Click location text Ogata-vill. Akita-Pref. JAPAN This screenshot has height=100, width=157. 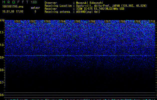point(98,6)
